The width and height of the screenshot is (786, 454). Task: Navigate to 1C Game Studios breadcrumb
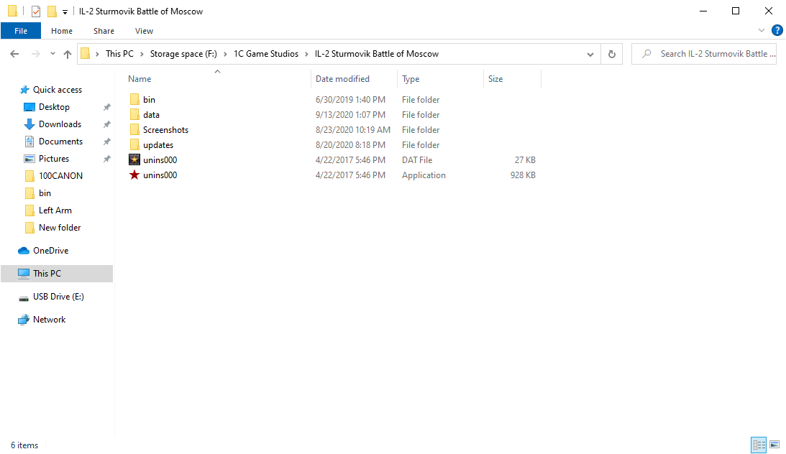click(265, 54)
